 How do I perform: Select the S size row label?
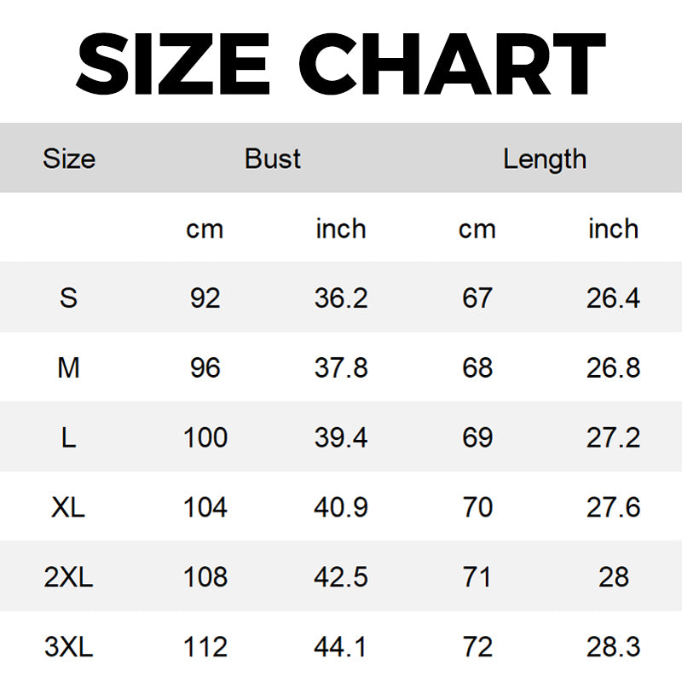pyautogui.click(x=69, y=298)
